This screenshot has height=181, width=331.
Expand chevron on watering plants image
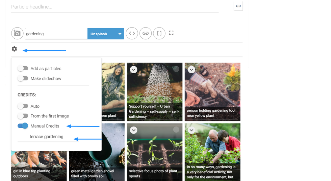tap(134, 70)
